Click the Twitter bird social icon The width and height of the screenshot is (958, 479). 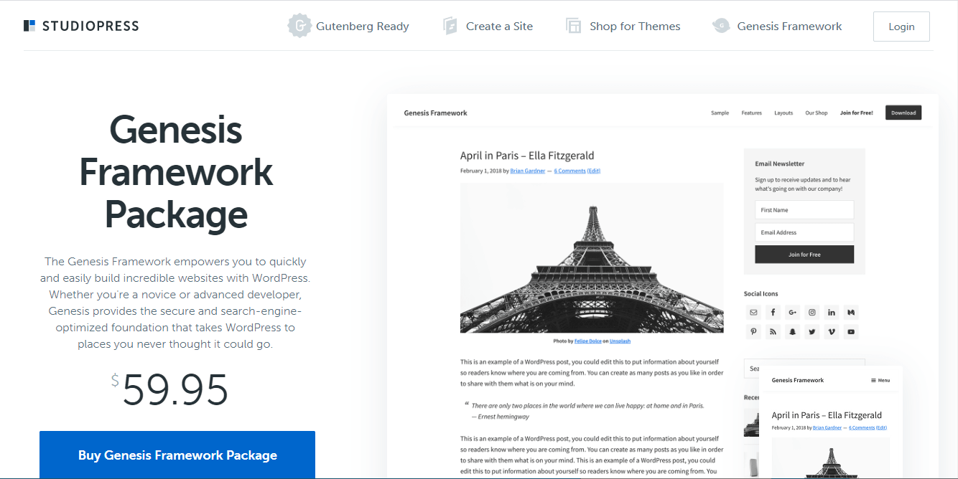click(812, 331)
